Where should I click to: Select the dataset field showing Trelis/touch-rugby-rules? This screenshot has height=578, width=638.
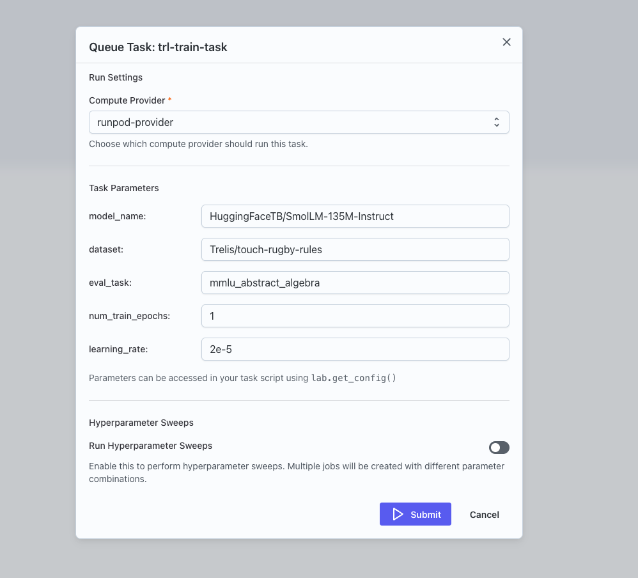[355, 249]
